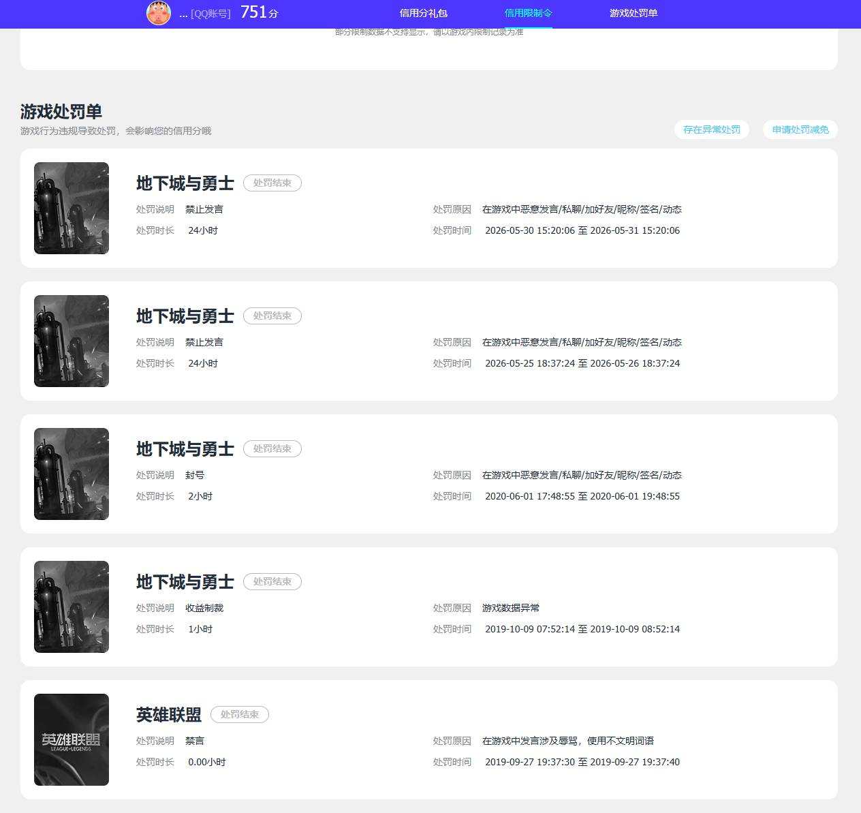Screen dimensions: 861x813
Task: Click 处罚结束 badge on first record
Action: click(272, 183)
